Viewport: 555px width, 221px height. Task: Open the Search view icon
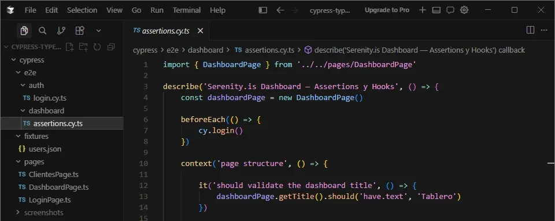(42, 31)
